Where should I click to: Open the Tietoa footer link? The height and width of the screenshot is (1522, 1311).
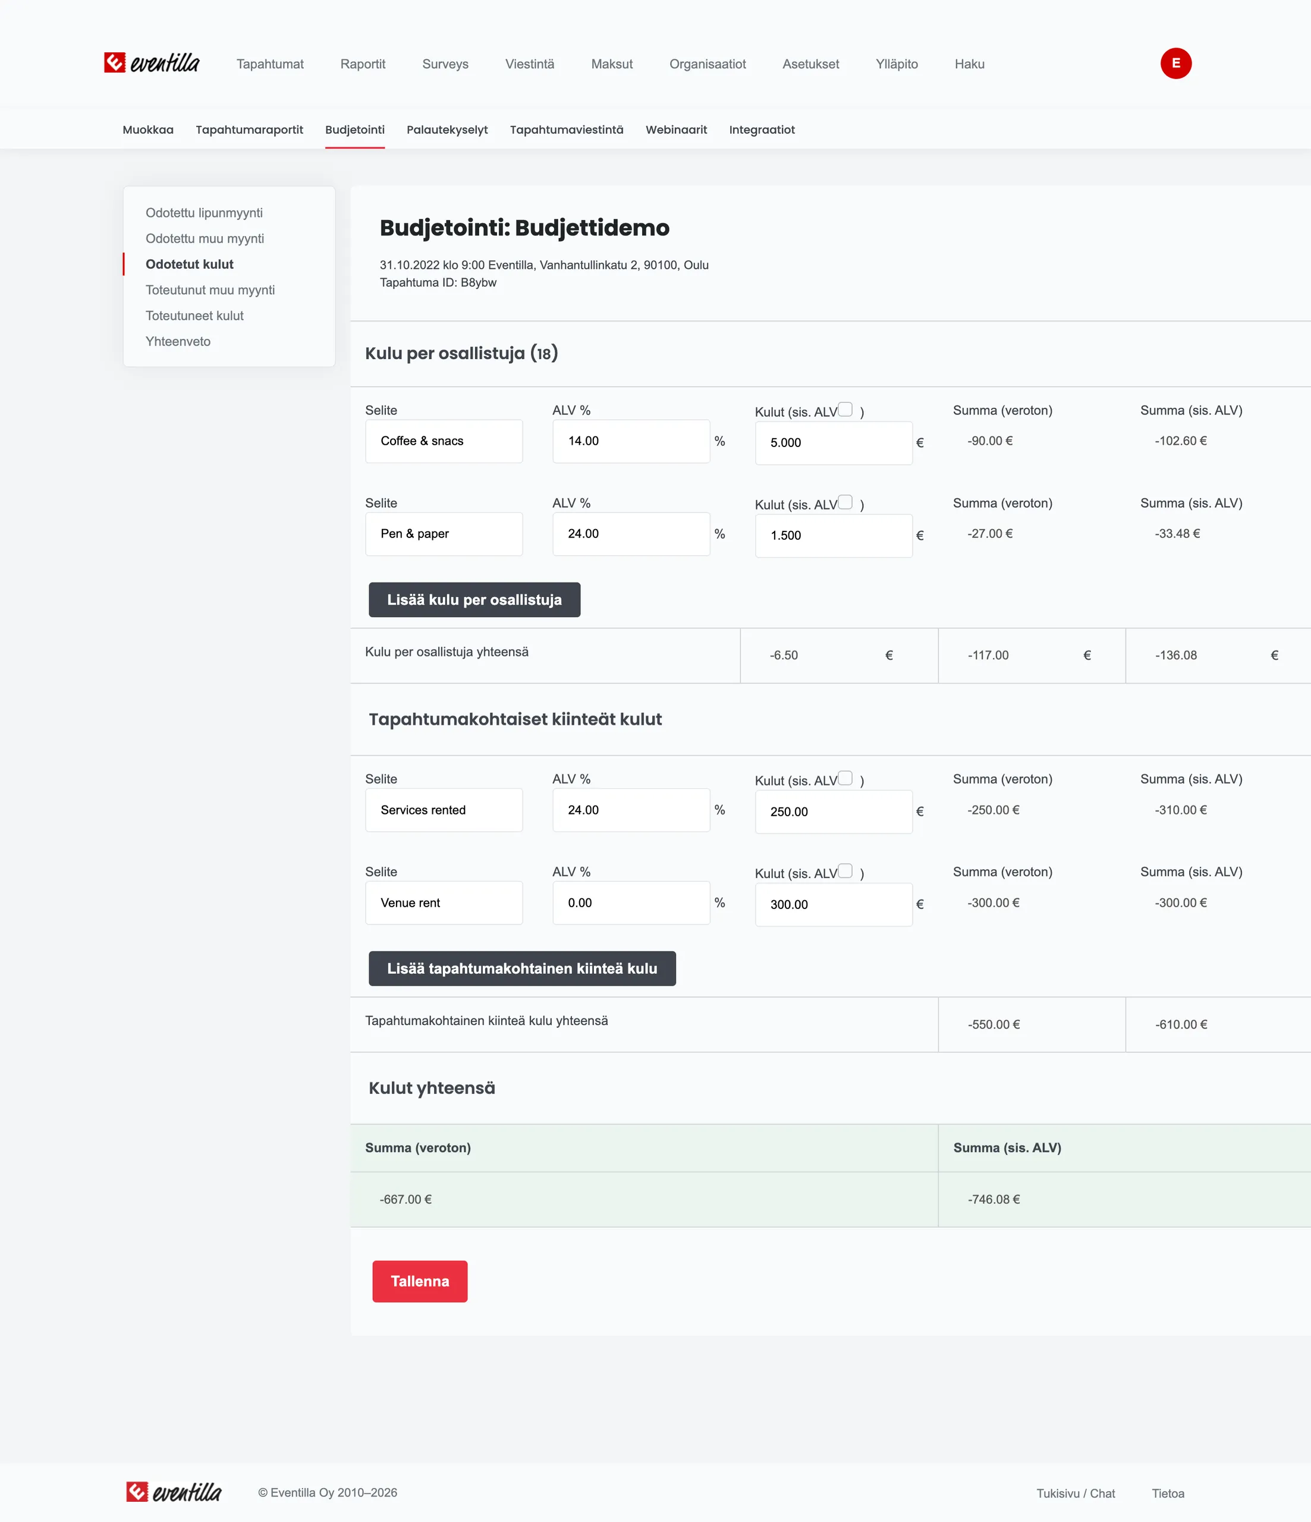[x=1168, y=1493]
